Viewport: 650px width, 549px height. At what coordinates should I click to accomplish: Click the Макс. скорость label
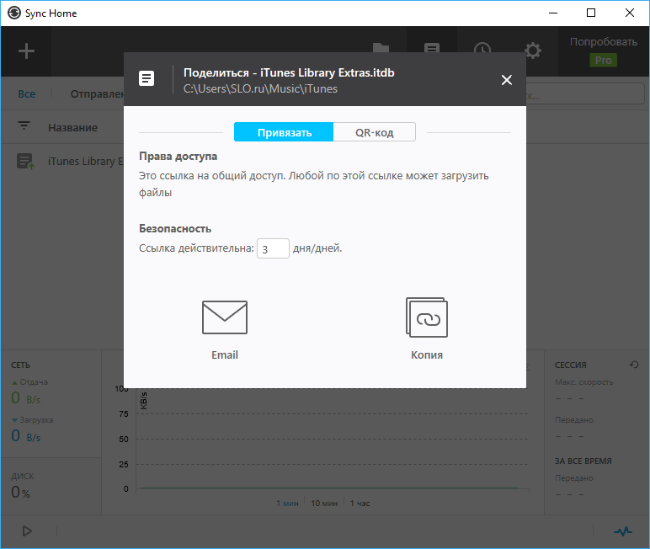[583, 382]
